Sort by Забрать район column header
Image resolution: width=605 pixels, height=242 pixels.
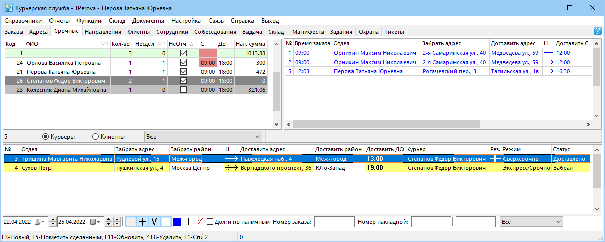pos(196,149)
